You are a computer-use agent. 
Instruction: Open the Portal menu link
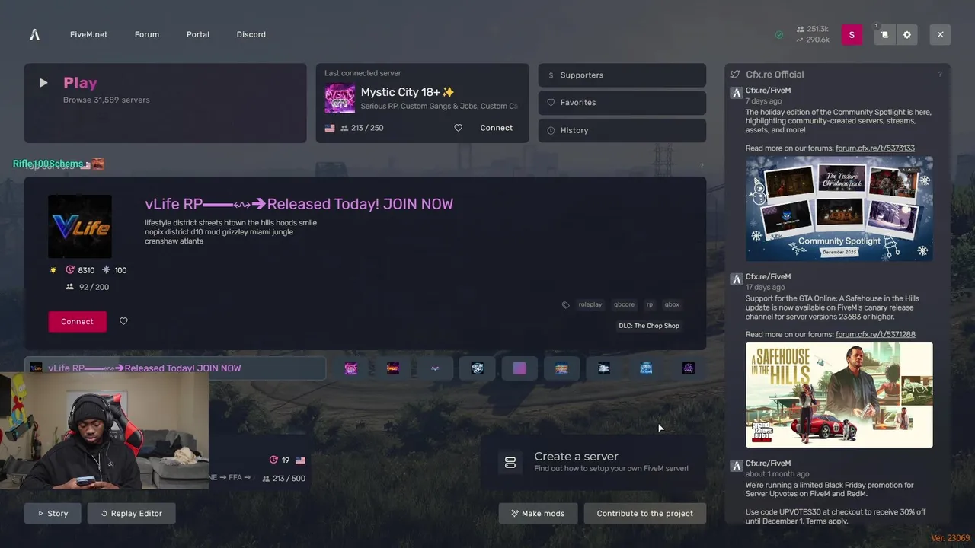click(198, 34)
